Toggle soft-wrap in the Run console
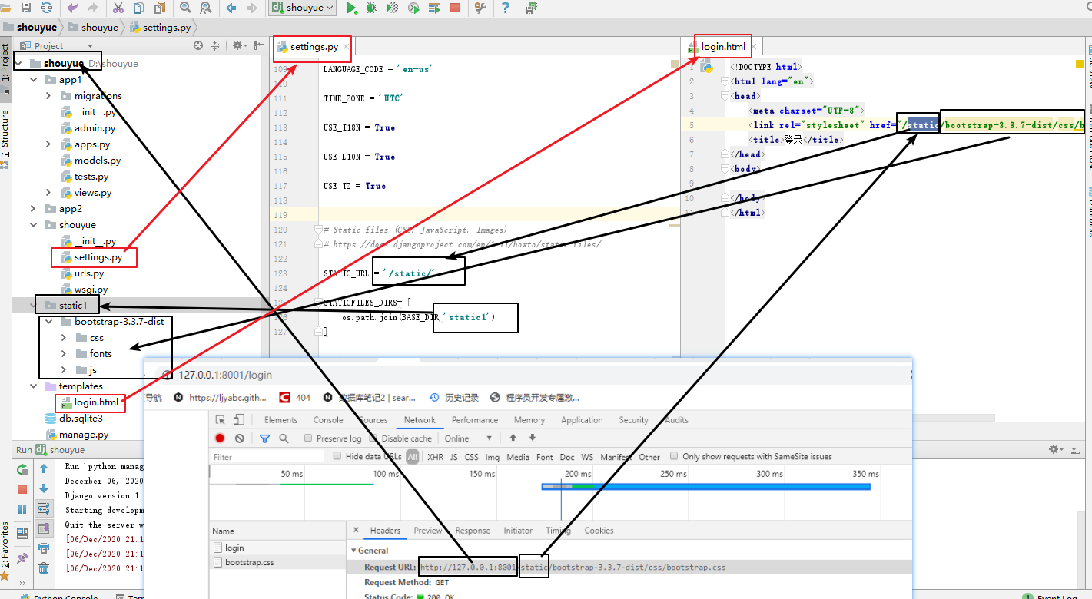Viewport: 1092px width, 599px height. click(x=44, y=508)
